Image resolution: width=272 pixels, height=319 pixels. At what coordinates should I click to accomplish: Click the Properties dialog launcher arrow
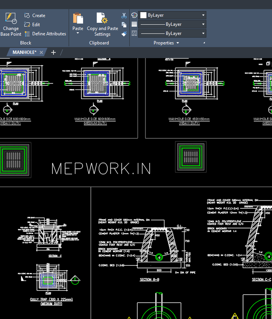click(204, 43)
